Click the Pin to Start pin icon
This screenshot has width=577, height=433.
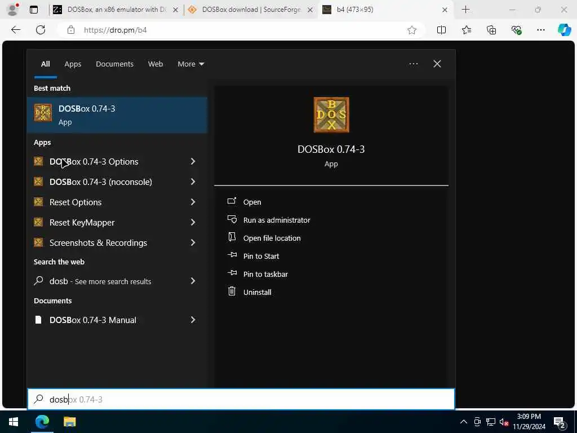pos(232,255)
